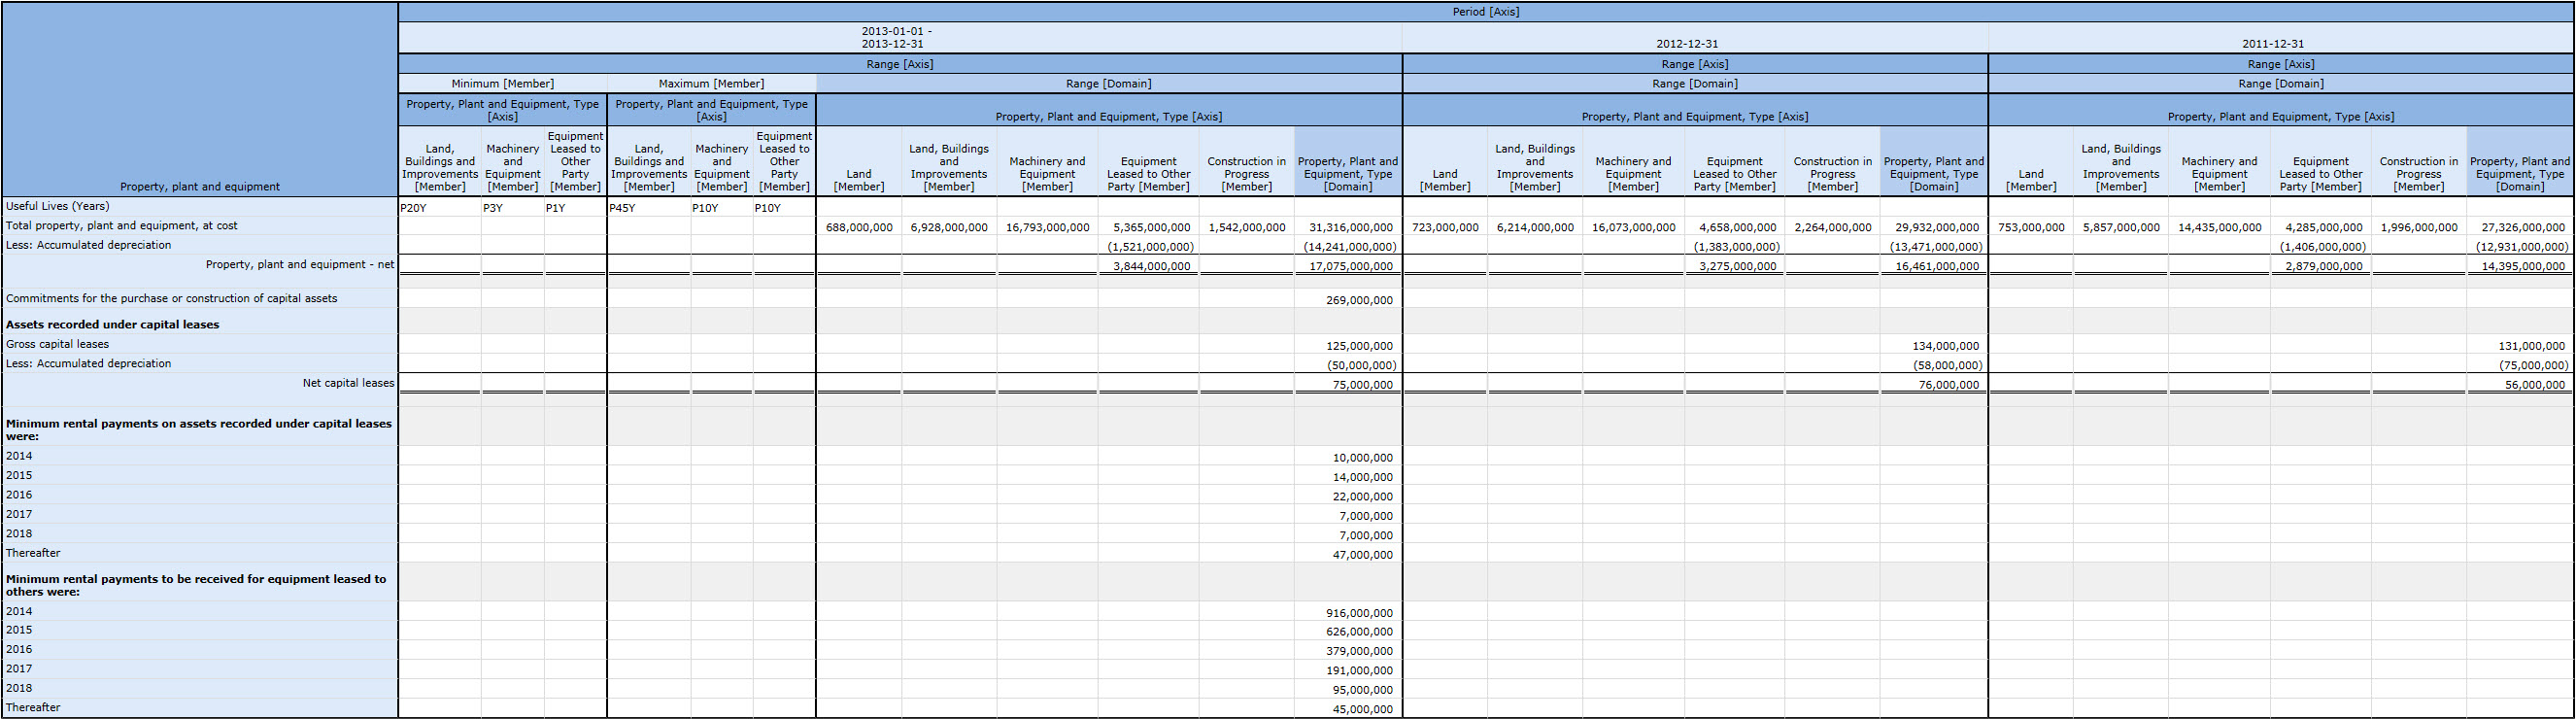This screenshot has height=719, width=2576.
Task: Click the 14,435,000,000 cell
Action: point(2219,228)
